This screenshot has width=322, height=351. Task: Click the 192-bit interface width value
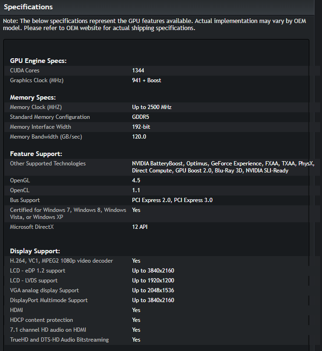pyautogui.click(x=141, y=127)
